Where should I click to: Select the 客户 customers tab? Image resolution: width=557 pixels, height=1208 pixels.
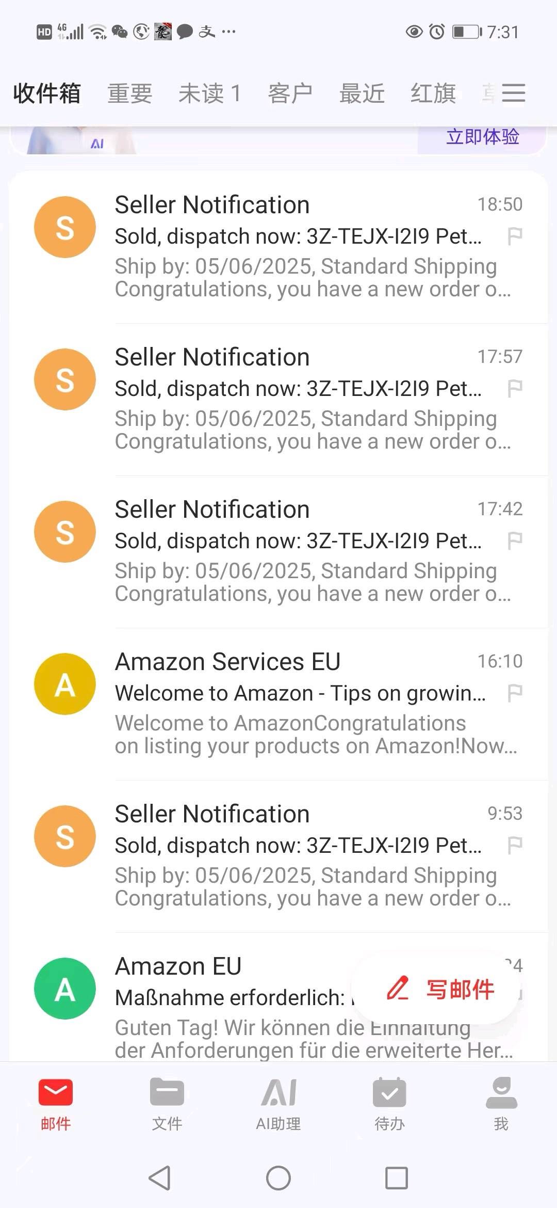click(x=290, y=93)
